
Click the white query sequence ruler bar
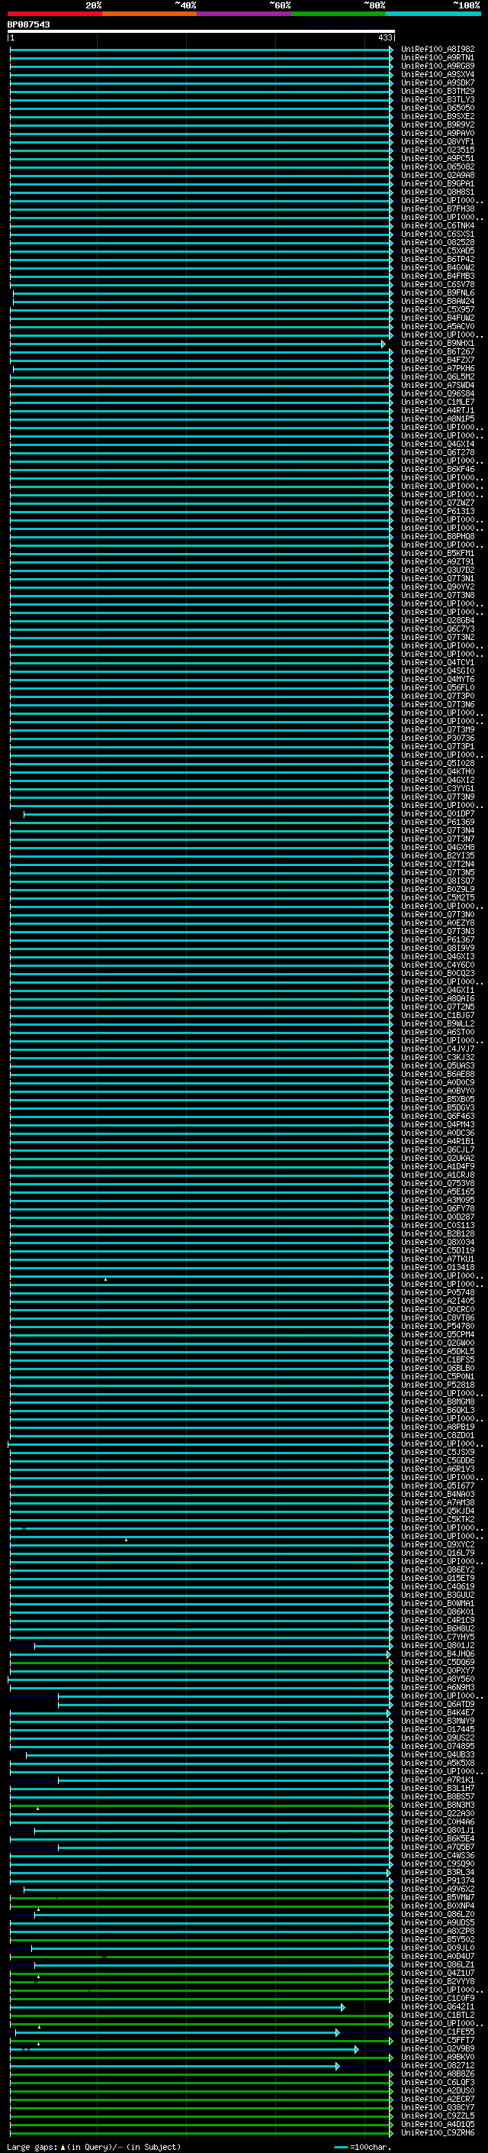[x=201, y=31]
